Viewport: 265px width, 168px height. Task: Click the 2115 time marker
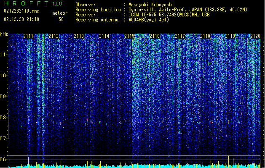tap(129, 36)
